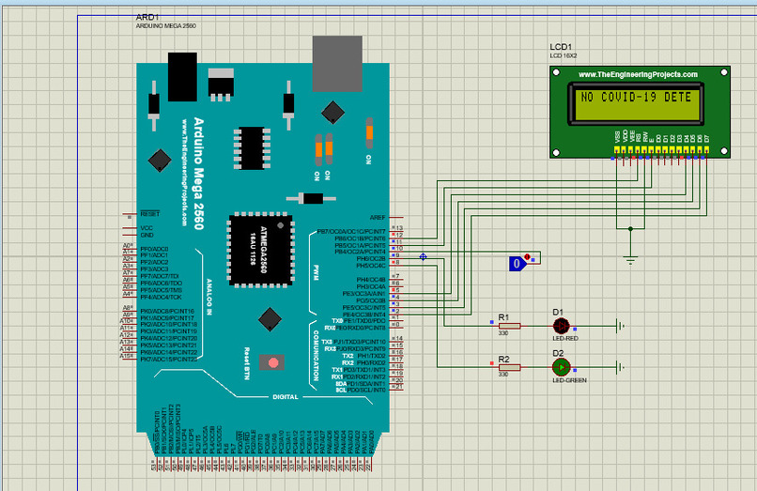Click the COMUNICATION section label

click(316, 356)
